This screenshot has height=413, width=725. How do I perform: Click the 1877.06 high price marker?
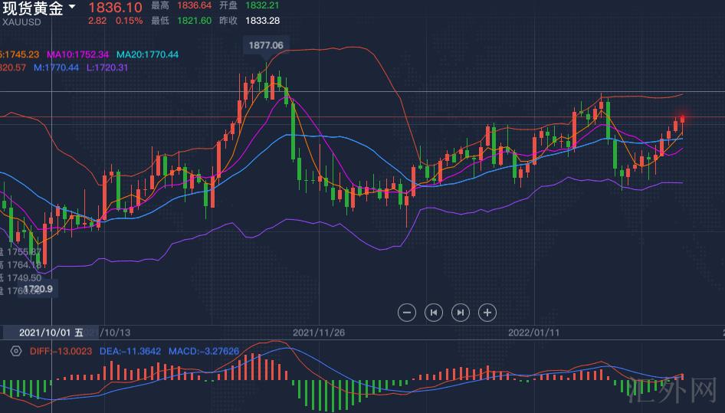click(x=265, y=45)
